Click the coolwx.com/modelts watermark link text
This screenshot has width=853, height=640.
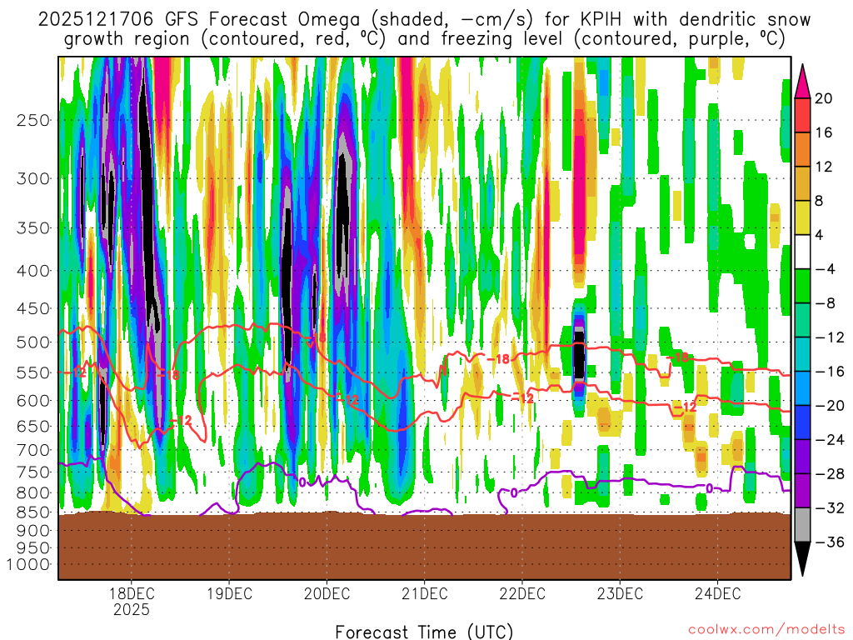pyautogui.click(x=766, y=630)
